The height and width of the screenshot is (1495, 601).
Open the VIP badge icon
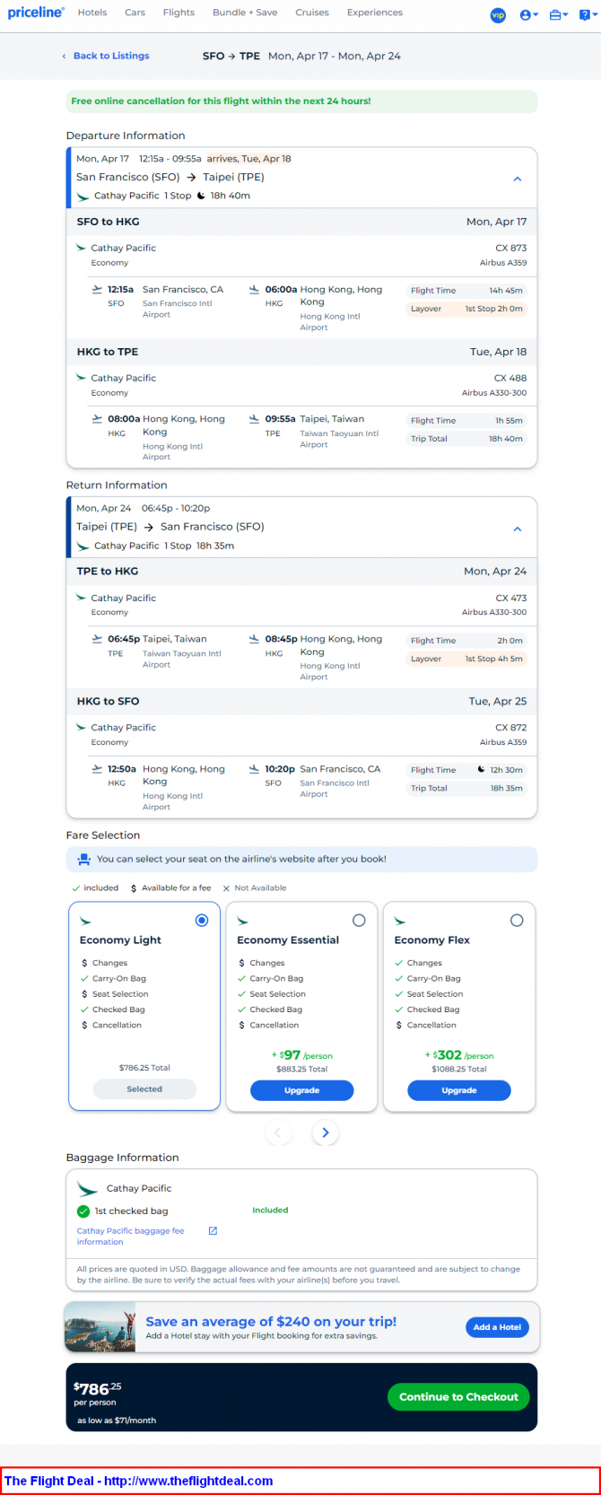tap(498, 15)
